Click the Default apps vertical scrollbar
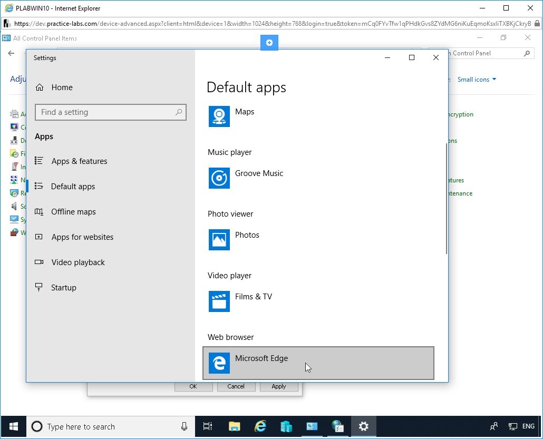 tap(446, 199)
